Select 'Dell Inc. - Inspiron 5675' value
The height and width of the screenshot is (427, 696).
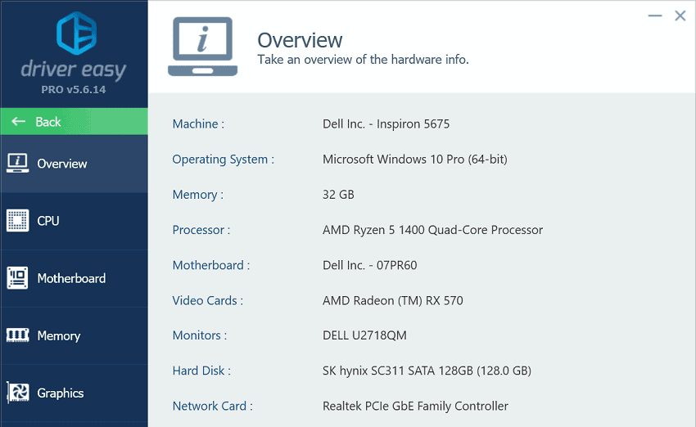coord(386,124)
